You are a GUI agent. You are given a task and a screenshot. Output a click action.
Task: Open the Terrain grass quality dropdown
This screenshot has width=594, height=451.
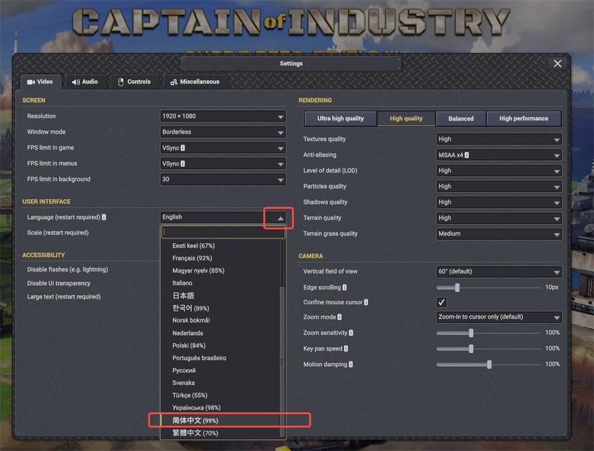tap(499, 234)
